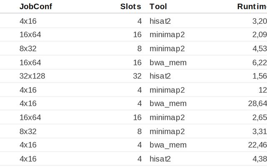Click the Runtime column header

coord(252,6)
